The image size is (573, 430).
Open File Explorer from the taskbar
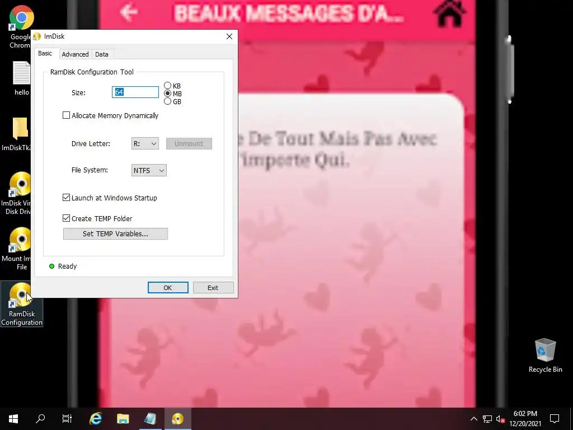tap(123, 419)
